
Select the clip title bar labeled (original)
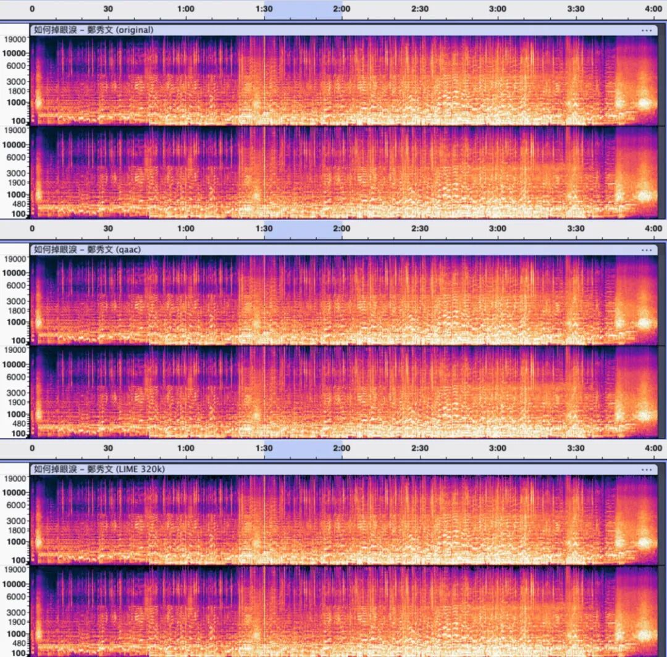344,30
